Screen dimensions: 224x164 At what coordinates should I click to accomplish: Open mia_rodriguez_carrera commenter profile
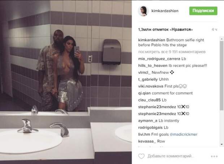[159, 59]
